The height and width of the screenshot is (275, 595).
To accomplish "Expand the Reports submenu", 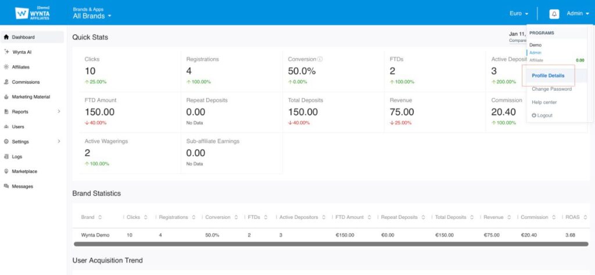I will point(59,111).
